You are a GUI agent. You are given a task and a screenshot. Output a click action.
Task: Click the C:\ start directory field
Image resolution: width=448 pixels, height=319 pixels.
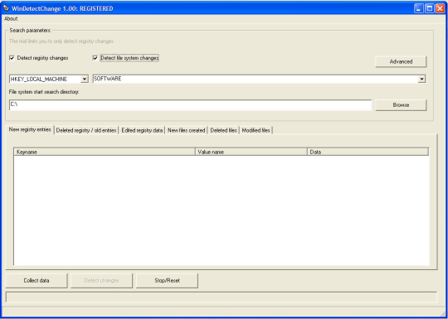tap(190, 105)
